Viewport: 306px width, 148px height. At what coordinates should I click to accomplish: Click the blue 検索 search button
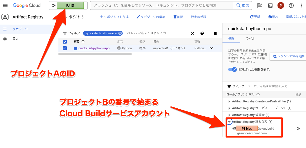[x=243, y=5]
